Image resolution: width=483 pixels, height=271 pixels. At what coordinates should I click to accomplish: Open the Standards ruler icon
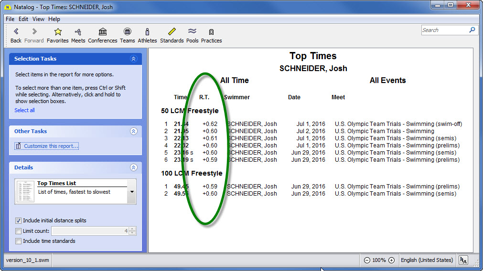pos(172,32)
